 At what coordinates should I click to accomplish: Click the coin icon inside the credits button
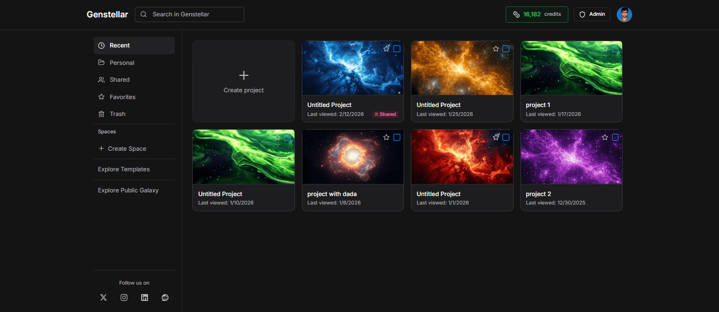coord(516,14)
